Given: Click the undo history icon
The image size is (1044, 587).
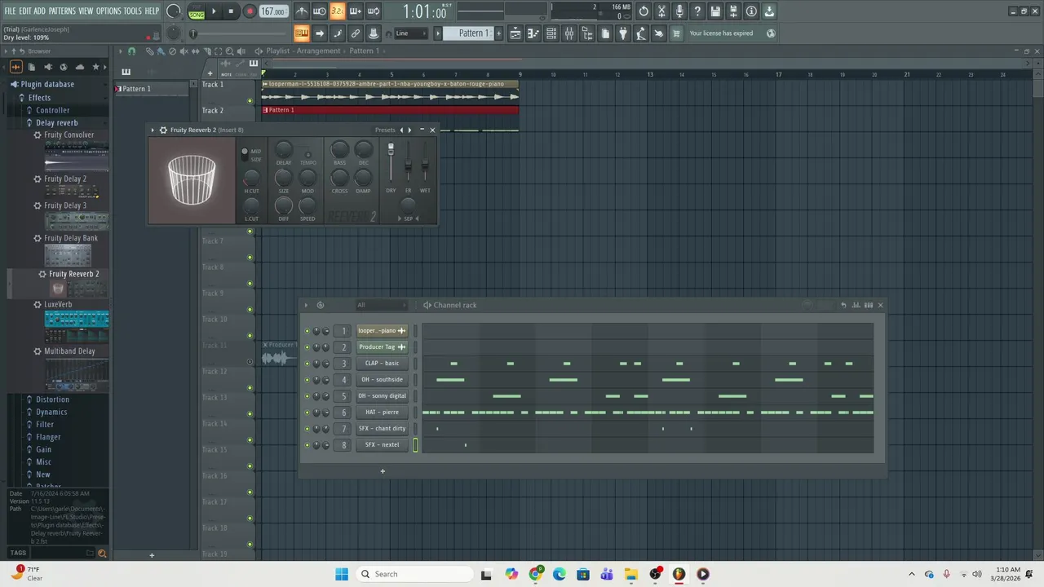Looking at the screenshot, I should coord(644,11).
